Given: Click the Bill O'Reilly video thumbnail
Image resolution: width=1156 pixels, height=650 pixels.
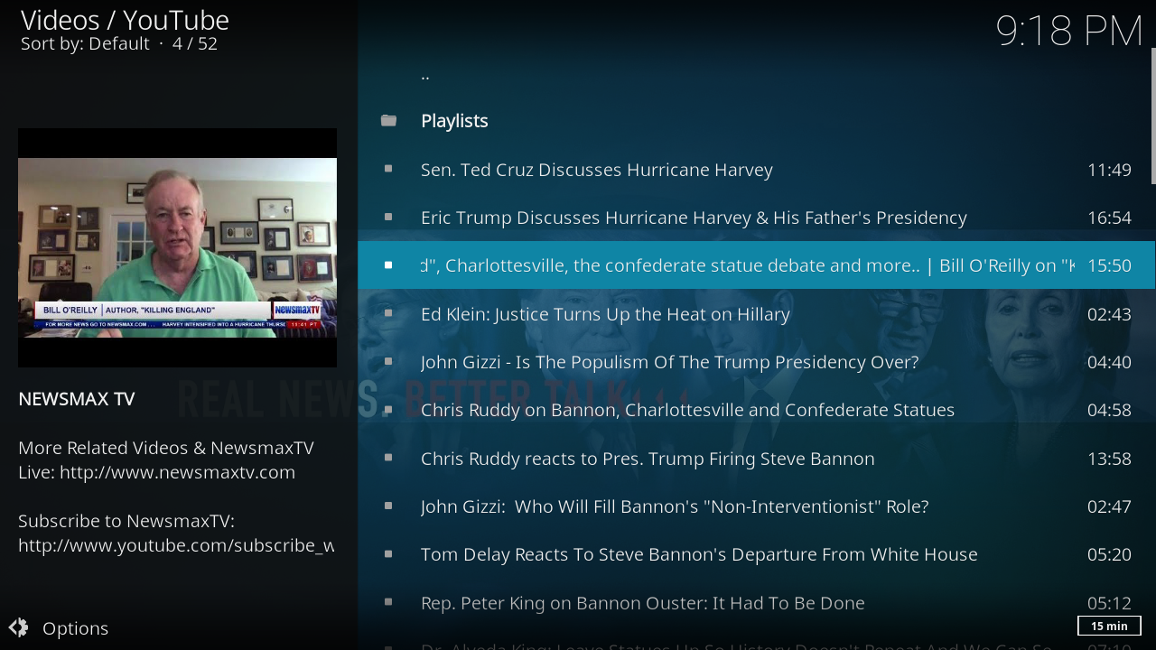Looking at the screenshot, I should pyautogui.click(x=177, y=247).
